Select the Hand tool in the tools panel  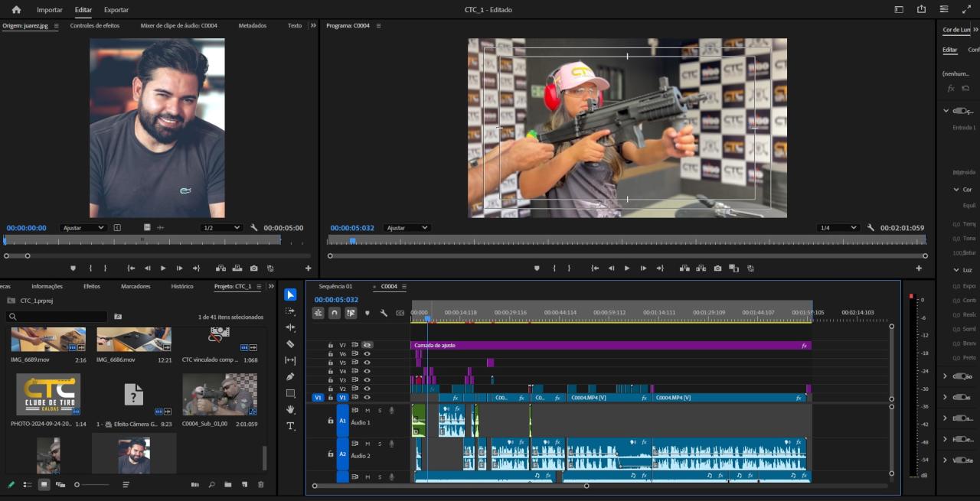pyautogui.click(x=290, y=410)
